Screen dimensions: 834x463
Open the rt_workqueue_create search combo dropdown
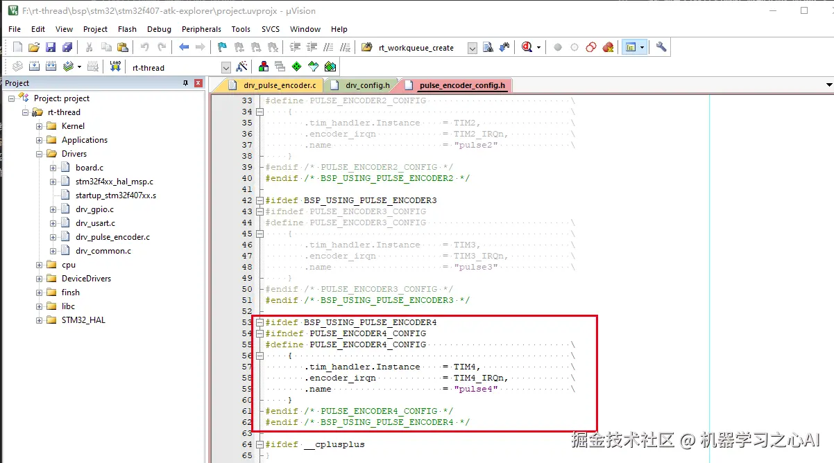(473, 48)
